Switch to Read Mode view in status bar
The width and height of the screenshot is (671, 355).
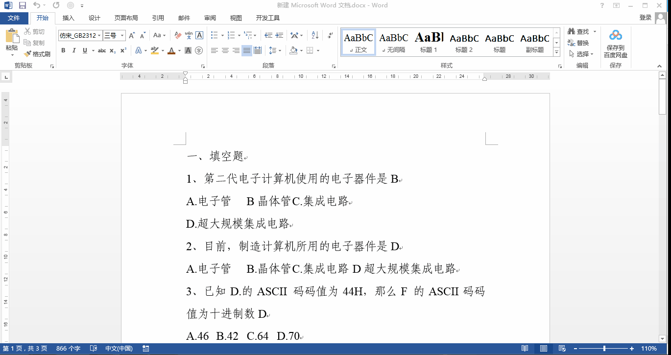(x=525, y=349)
